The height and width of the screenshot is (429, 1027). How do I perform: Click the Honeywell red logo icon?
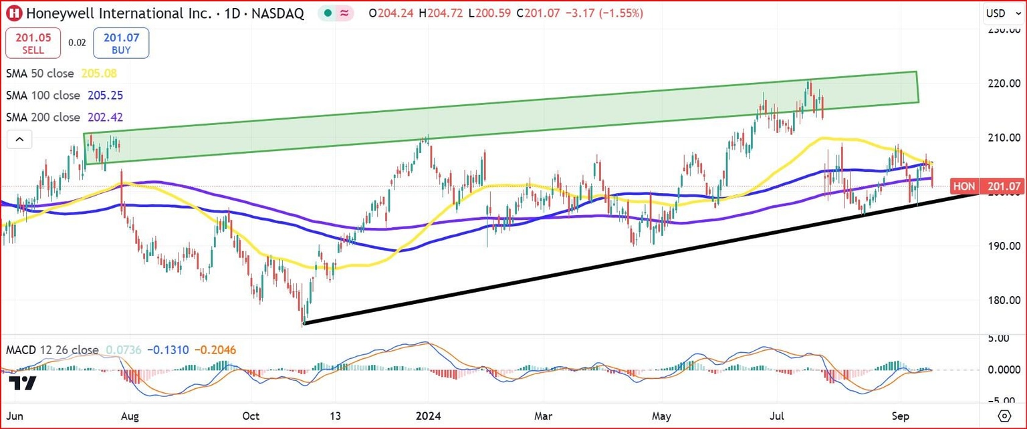click(x=13, y=13)
